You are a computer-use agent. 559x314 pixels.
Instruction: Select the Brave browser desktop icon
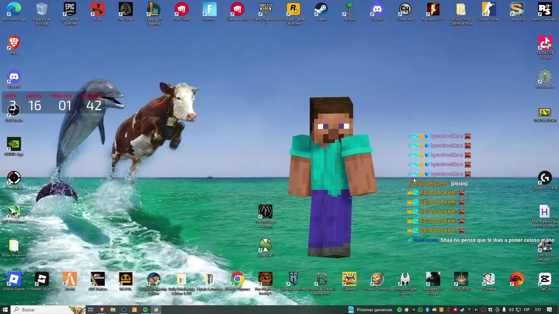14,46
